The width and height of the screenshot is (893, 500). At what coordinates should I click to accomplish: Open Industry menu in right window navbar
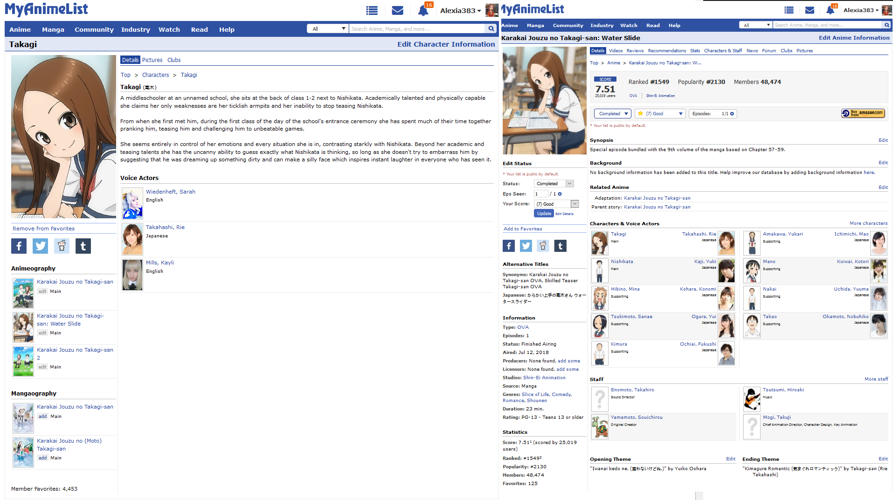[602, 25]
